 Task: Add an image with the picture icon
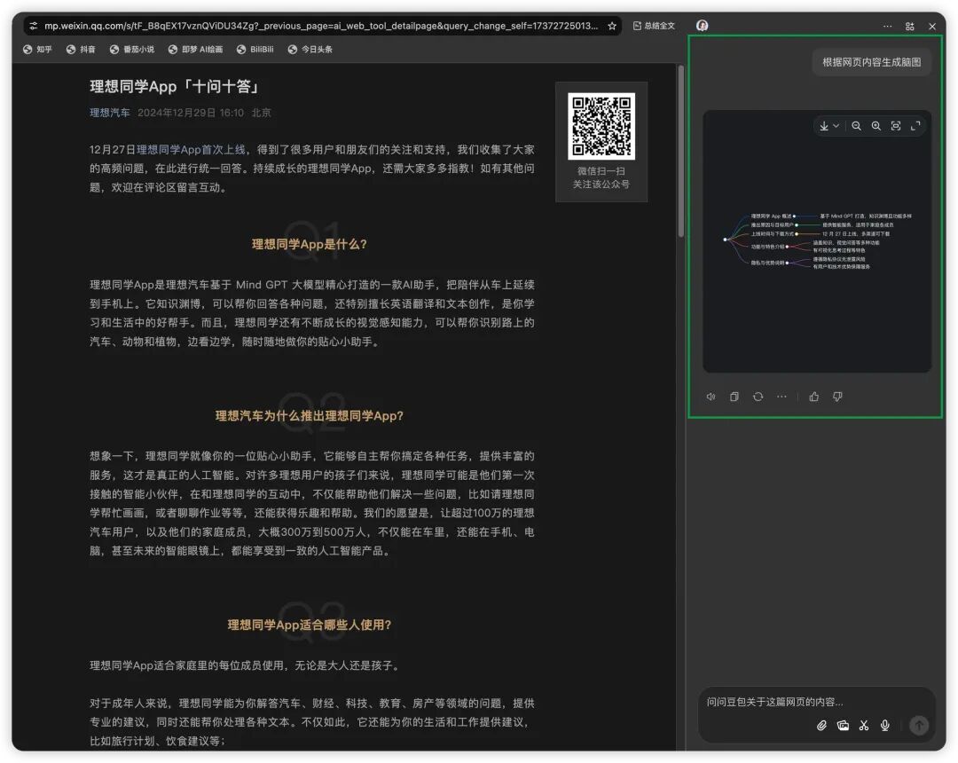click(x=844, y=725)
